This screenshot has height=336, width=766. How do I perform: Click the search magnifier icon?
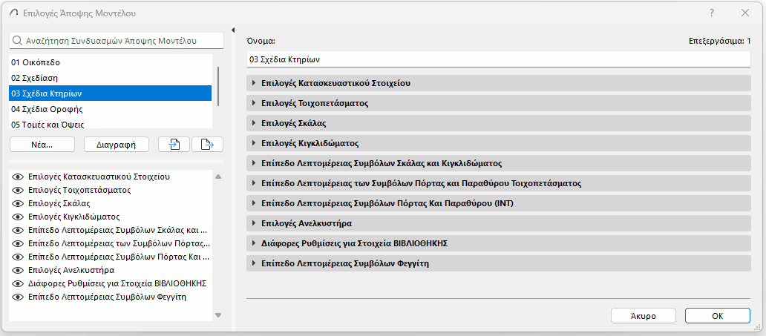17,41
